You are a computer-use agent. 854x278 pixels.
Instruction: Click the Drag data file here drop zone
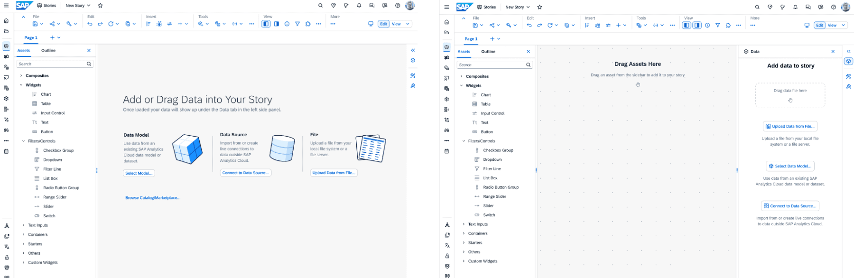click(x=790, y=95)
